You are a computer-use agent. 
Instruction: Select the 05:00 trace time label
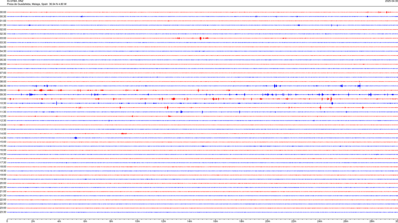tap(3, 55)
